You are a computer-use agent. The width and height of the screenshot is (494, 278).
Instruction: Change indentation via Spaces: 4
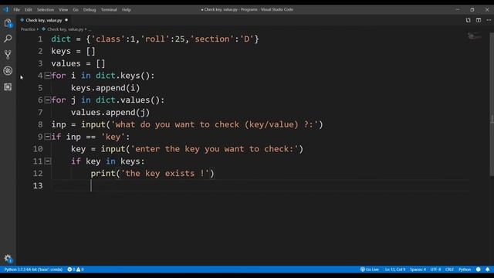pyautogui.click(x=418, y=270)
